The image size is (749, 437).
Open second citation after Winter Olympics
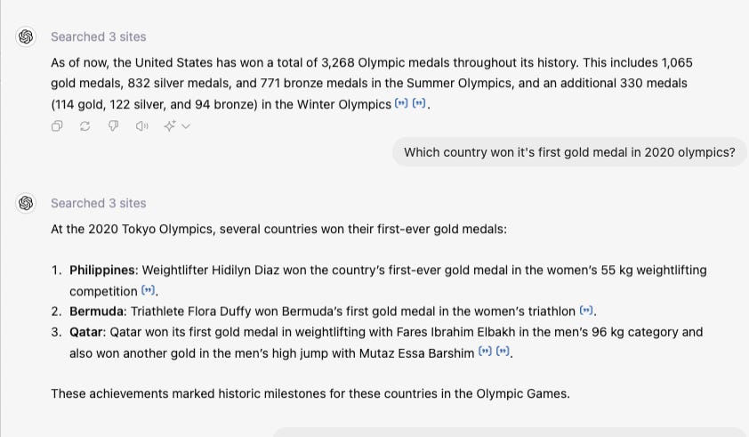click(419, 103)
